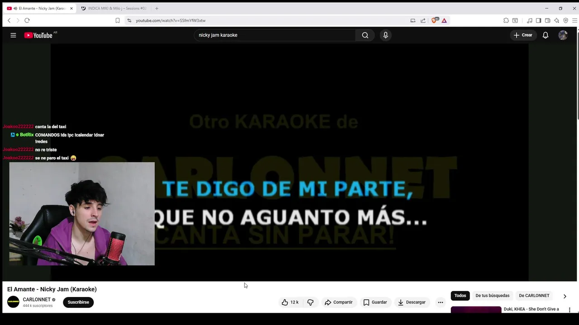Click the install/cast icon in address bar
Viewport: 579px width, 325px height.
coord(413,20)
